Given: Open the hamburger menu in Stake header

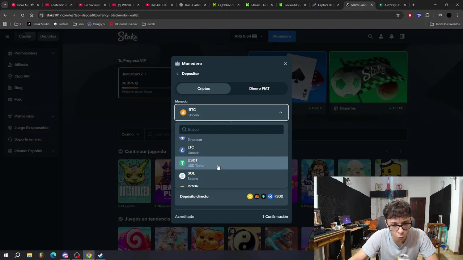Looking at the screenshot, I should coord(7,36).
